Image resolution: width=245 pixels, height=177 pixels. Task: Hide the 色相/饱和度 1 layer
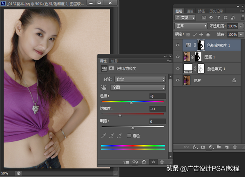point(177,45)
